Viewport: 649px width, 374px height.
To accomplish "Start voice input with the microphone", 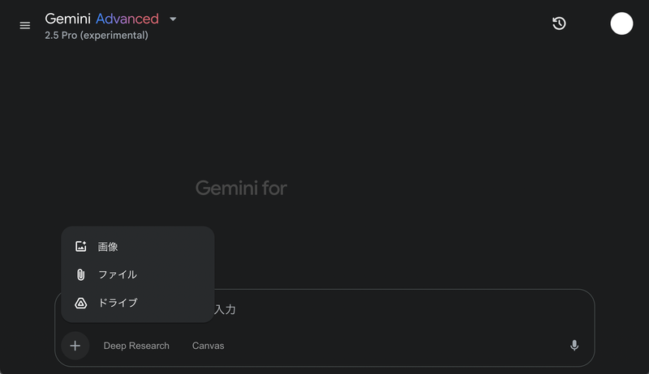I will point(574,346).
